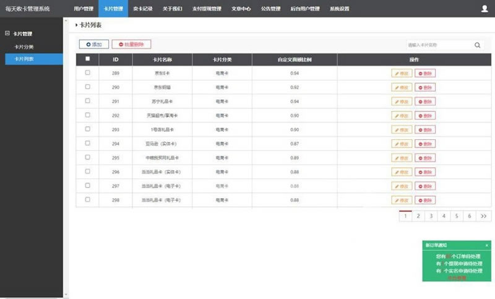Edit card row 289 via 修改

pyautogui.click(x=402, y=73)
